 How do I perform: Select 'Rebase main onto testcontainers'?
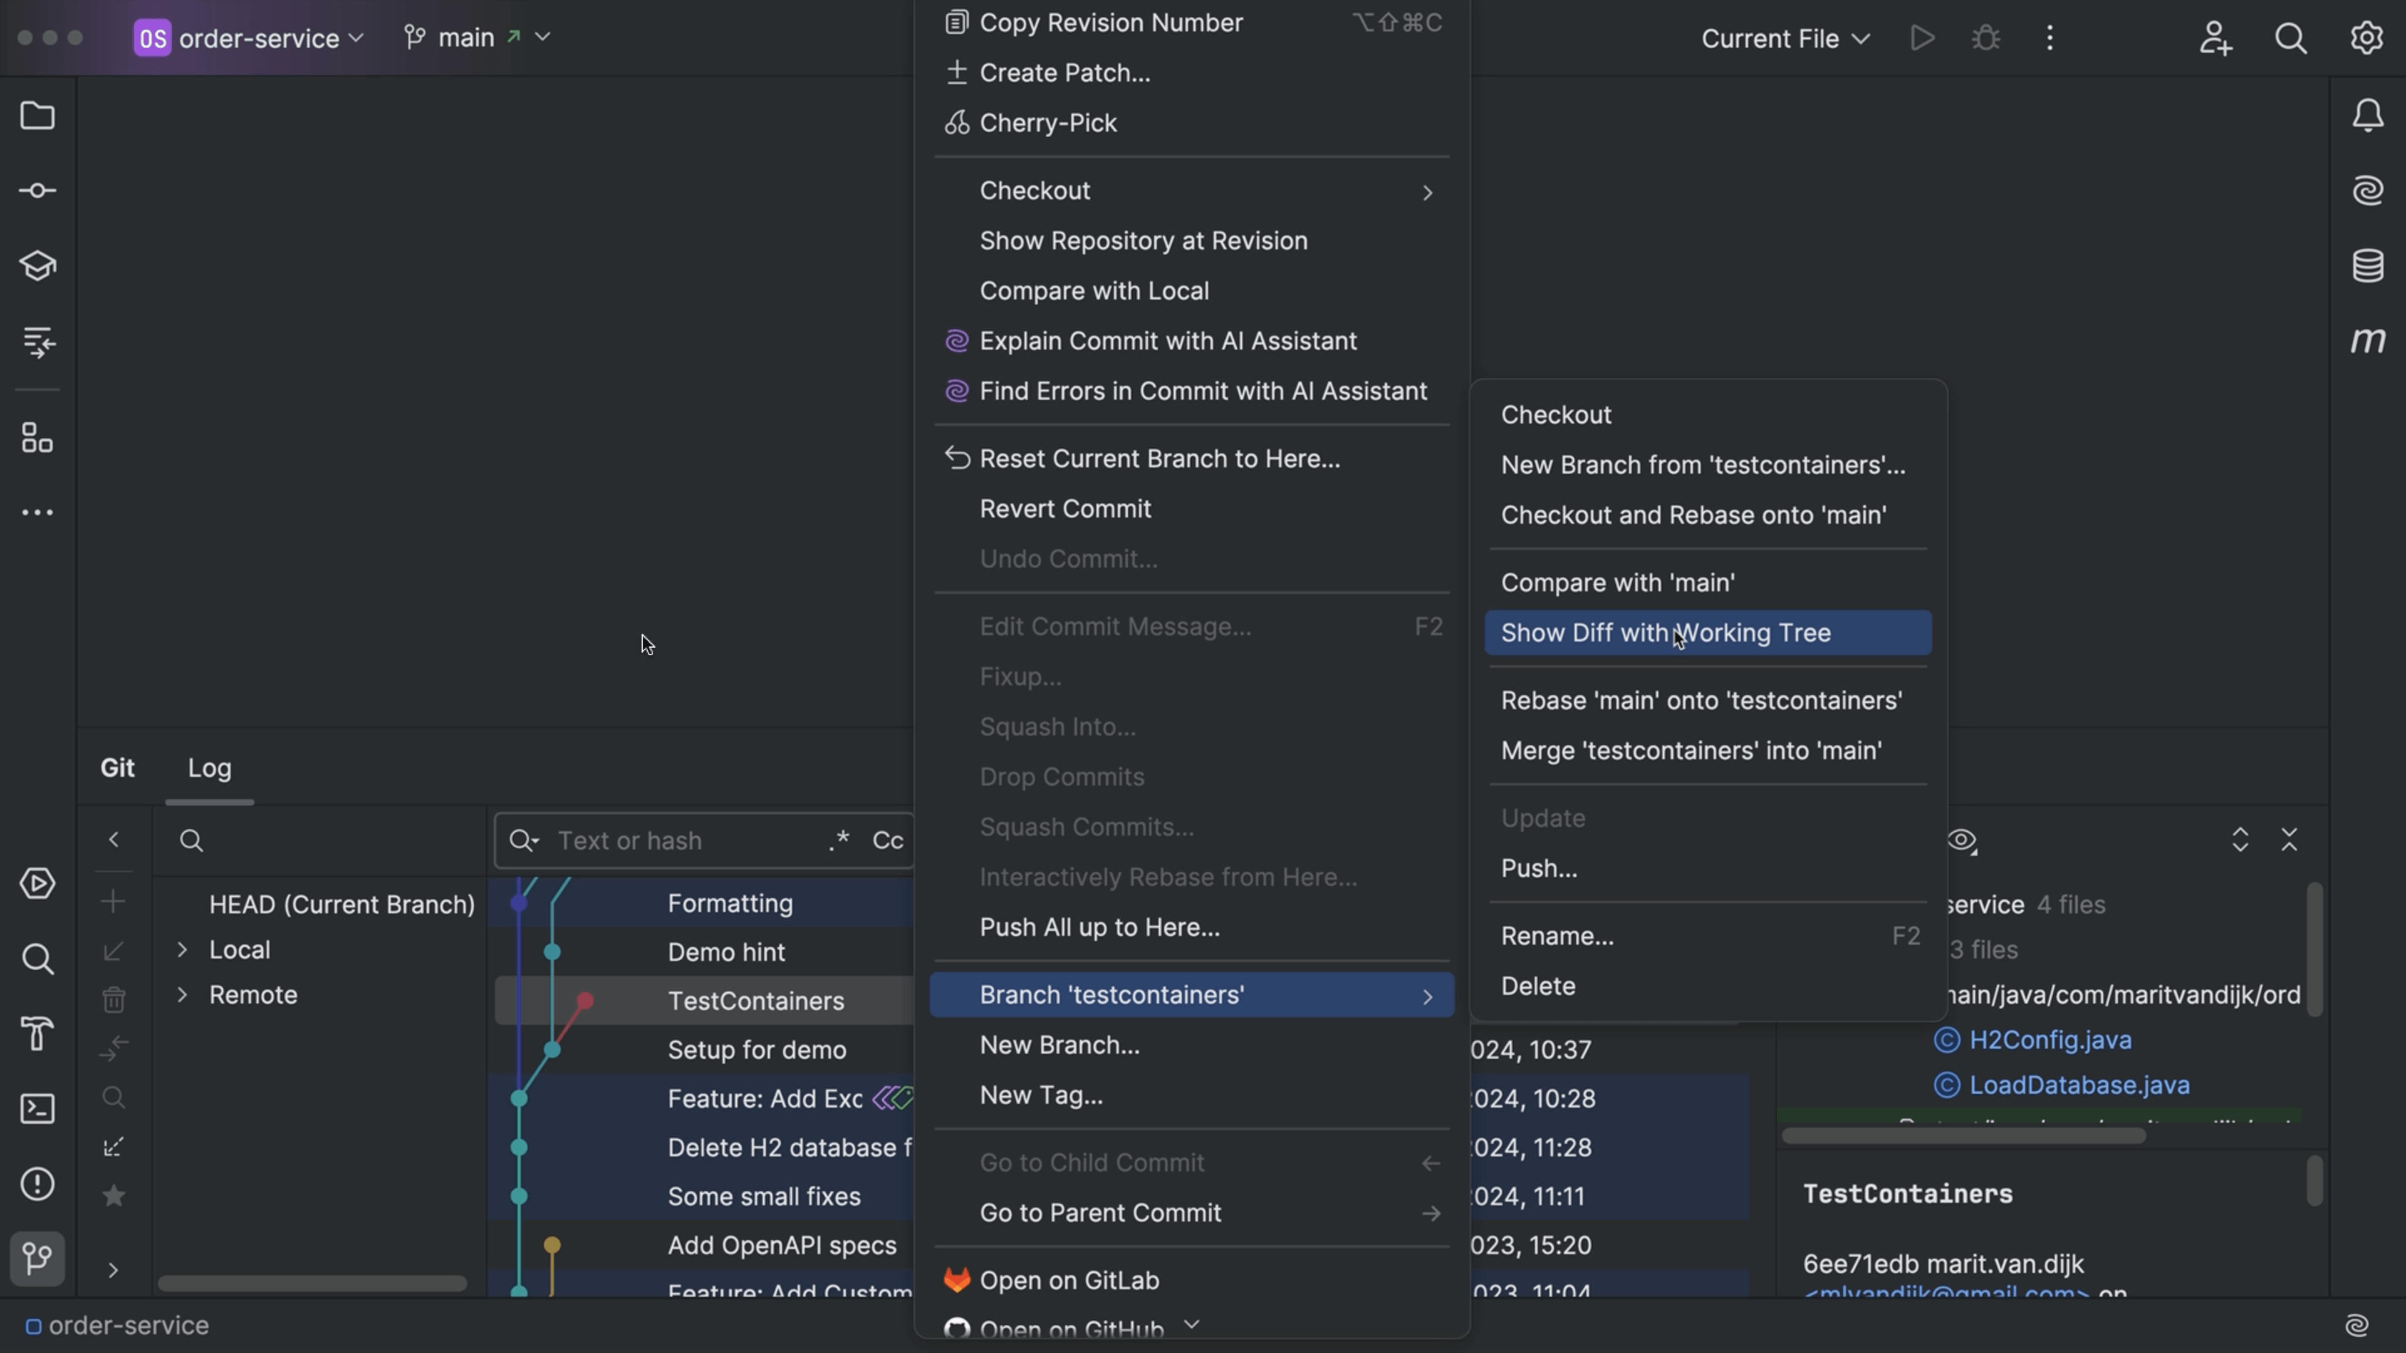tap(1700, 700)
